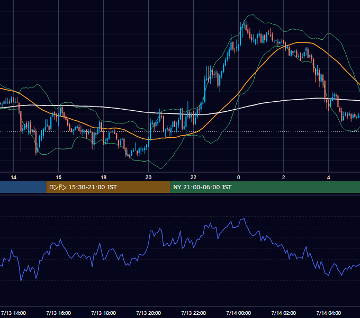Click the 16 hour axis label
The width and height of the screenshot is (360, 318).
pos(59,178)
